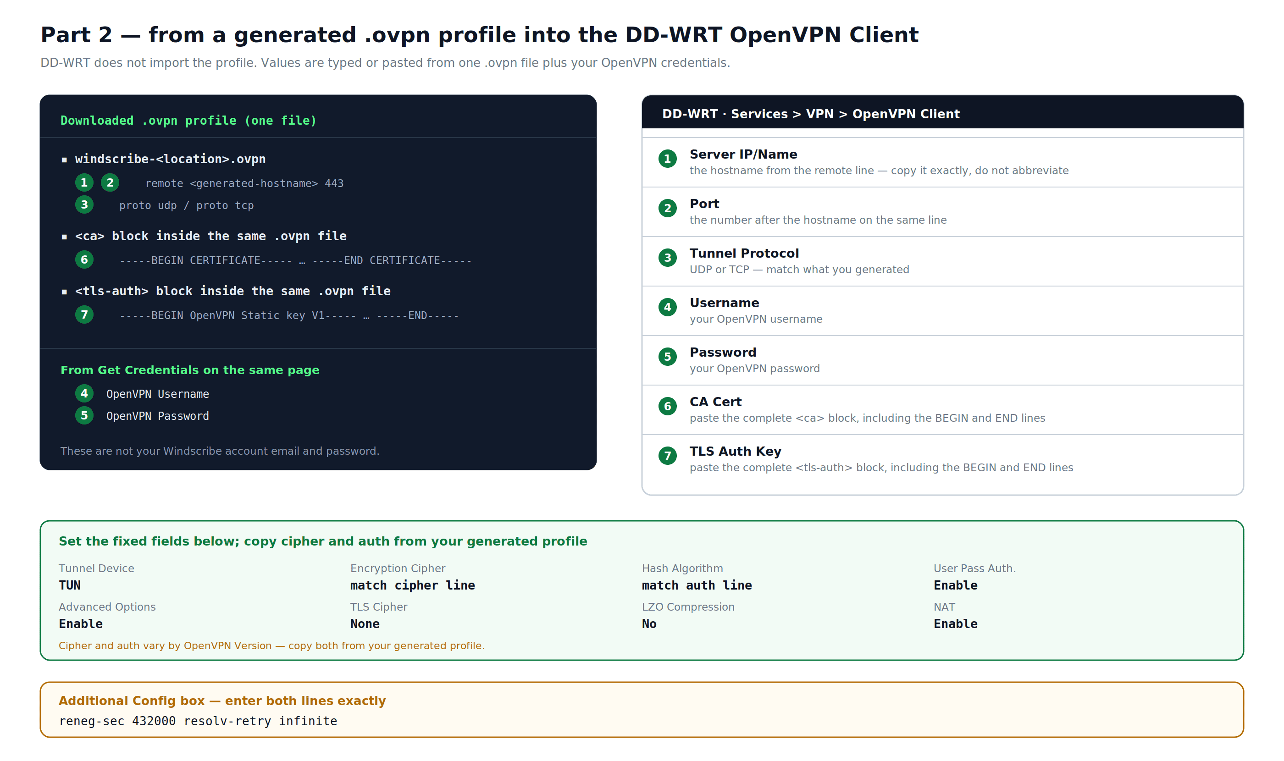Click '<ca> block inside the same .ovpn file'
The width and height of the screenshot is (1284, 761).
coord(211,236)
